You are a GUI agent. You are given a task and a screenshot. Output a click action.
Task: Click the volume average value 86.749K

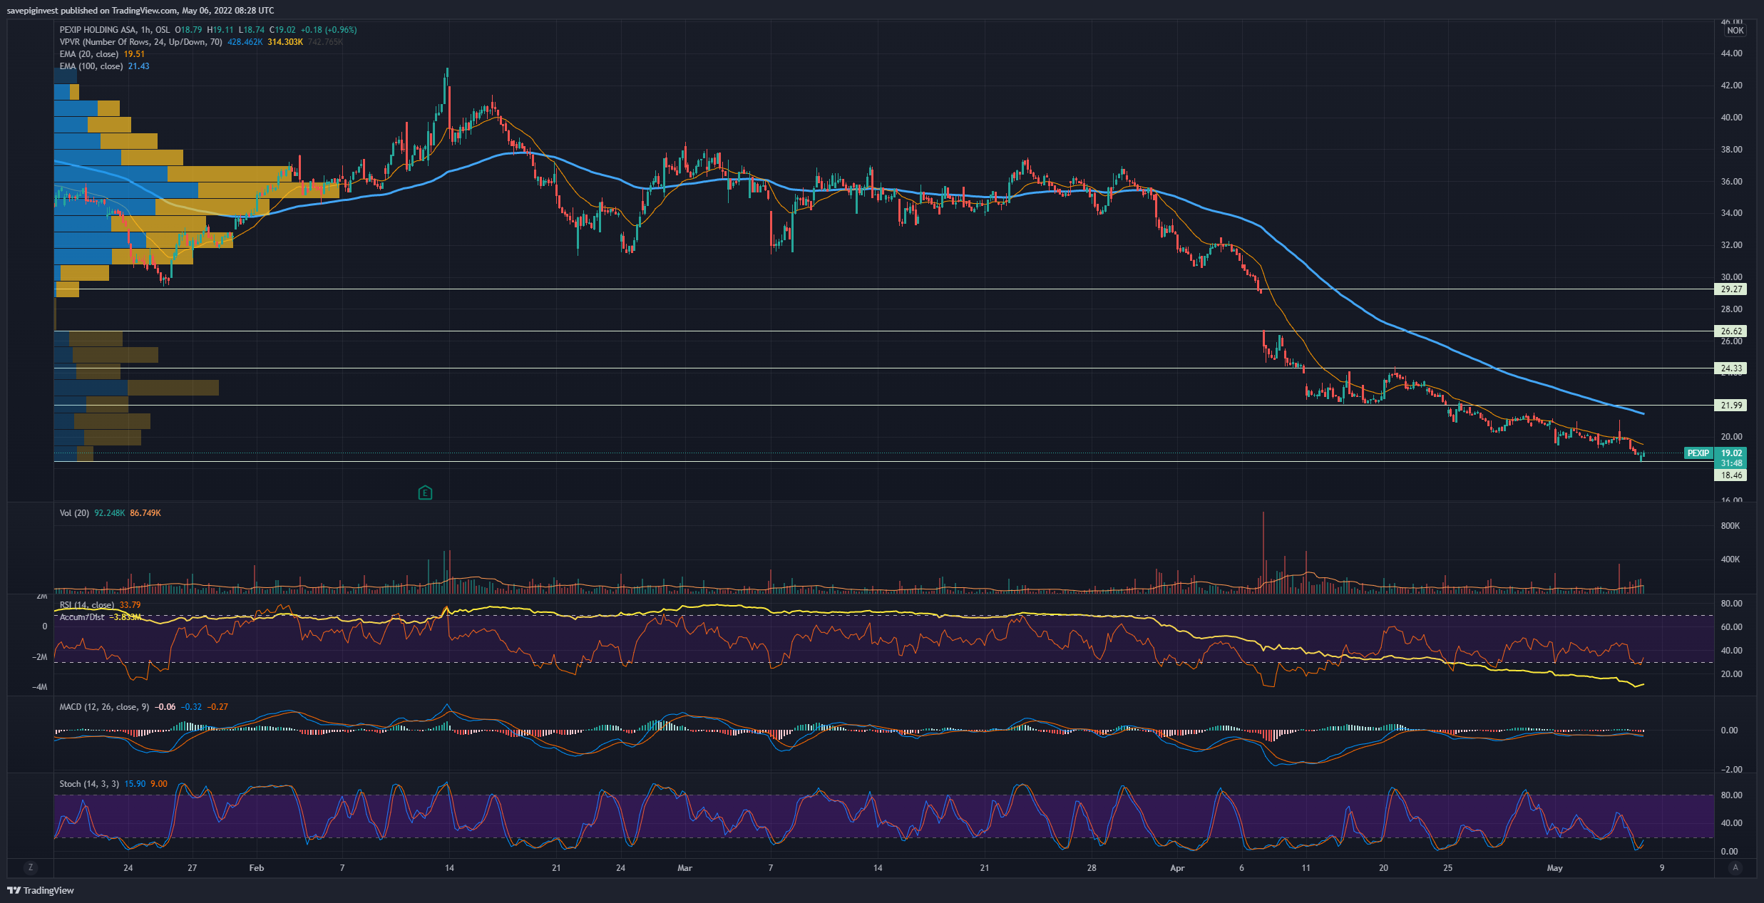coord(145,513)
